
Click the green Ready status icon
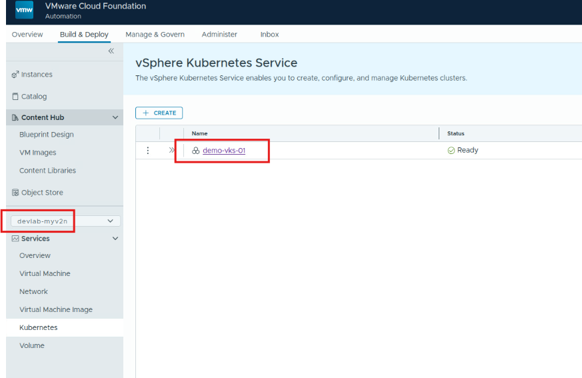coord(451,151)
